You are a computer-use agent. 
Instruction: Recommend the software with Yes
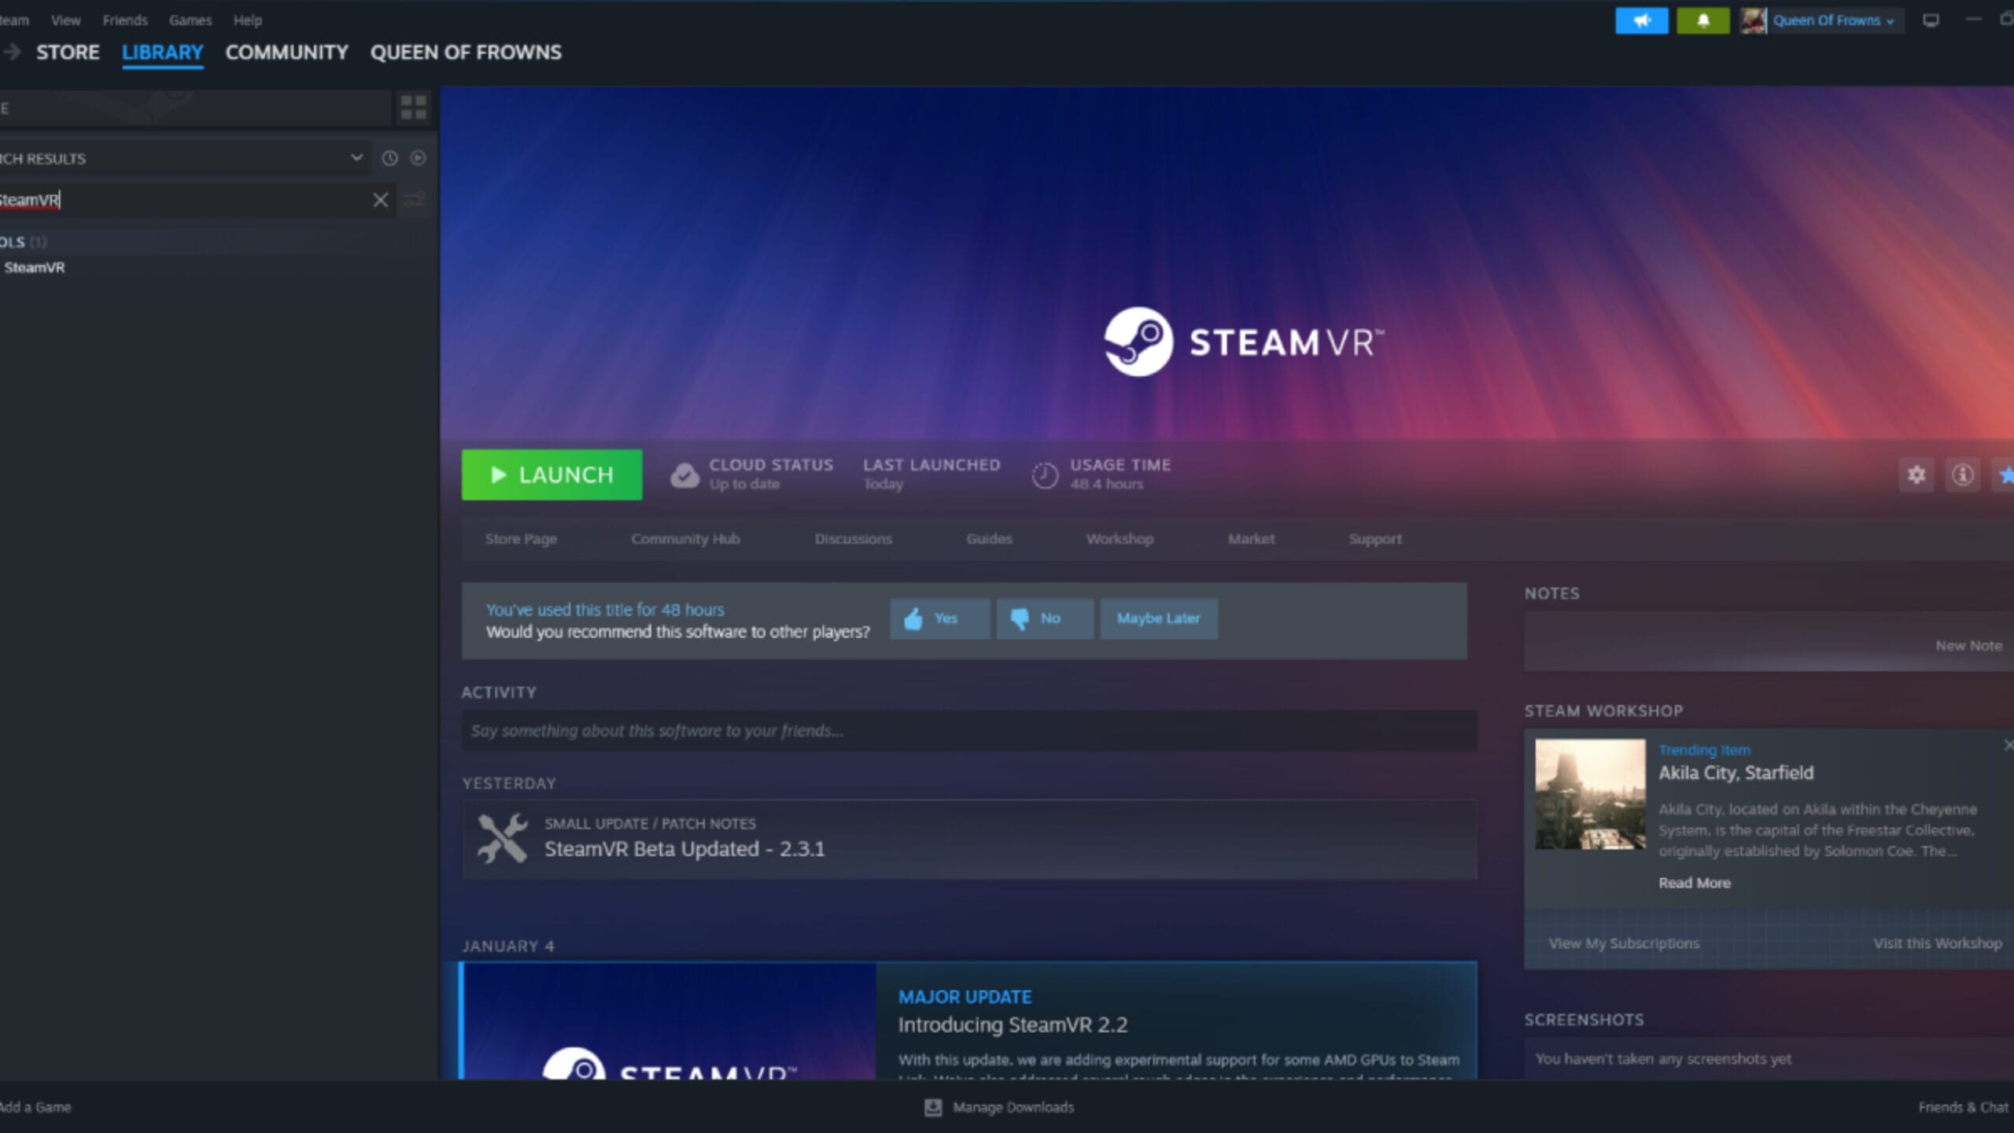(x=939, y=618)
